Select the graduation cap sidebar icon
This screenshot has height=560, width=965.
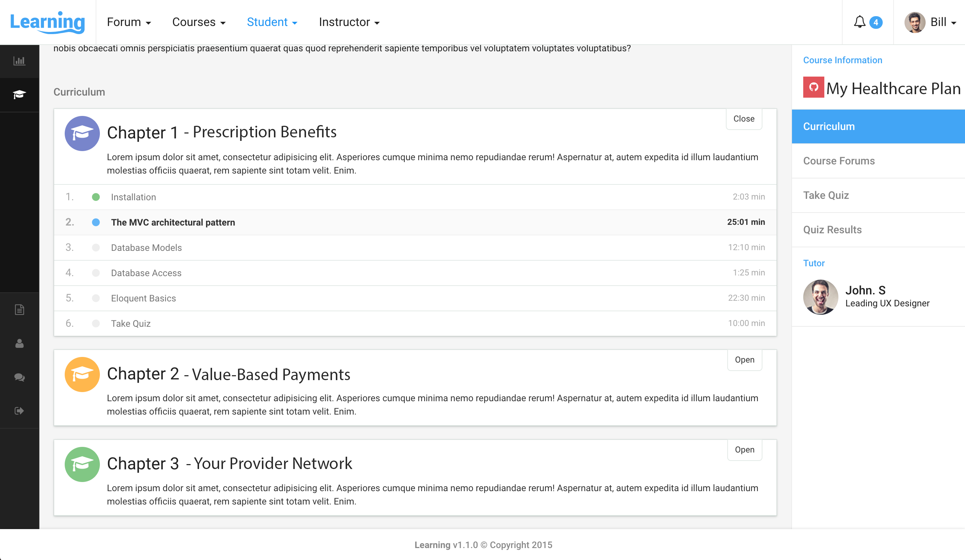[19, 95]
